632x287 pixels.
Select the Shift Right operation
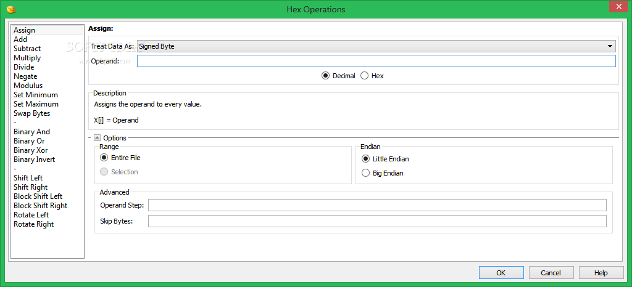48,187
